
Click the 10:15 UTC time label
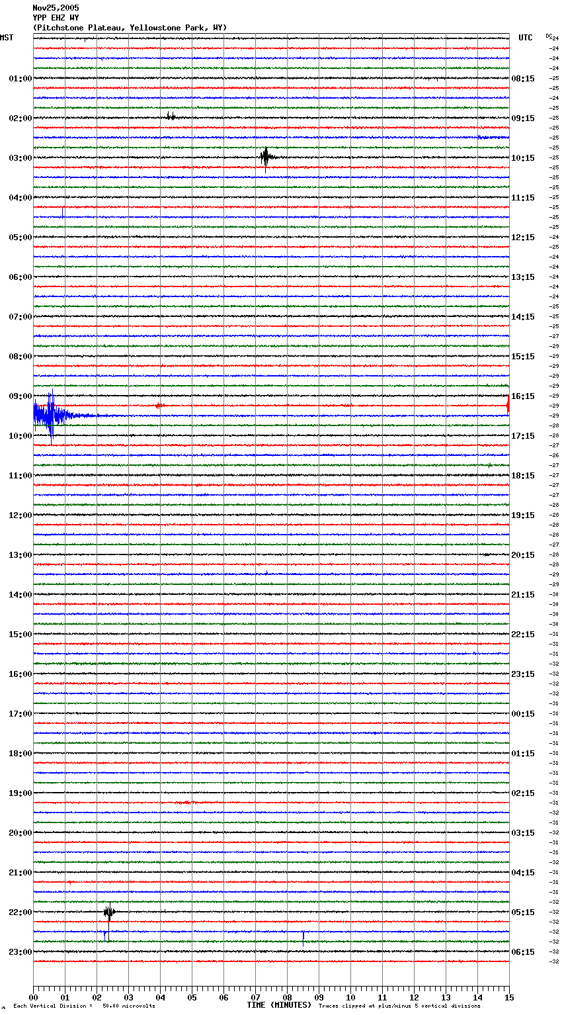(523, 158)
